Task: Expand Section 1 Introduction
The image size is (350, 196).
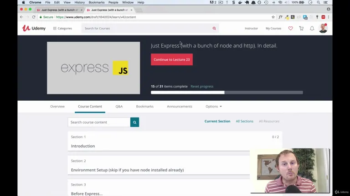Action: click(175, 142)
